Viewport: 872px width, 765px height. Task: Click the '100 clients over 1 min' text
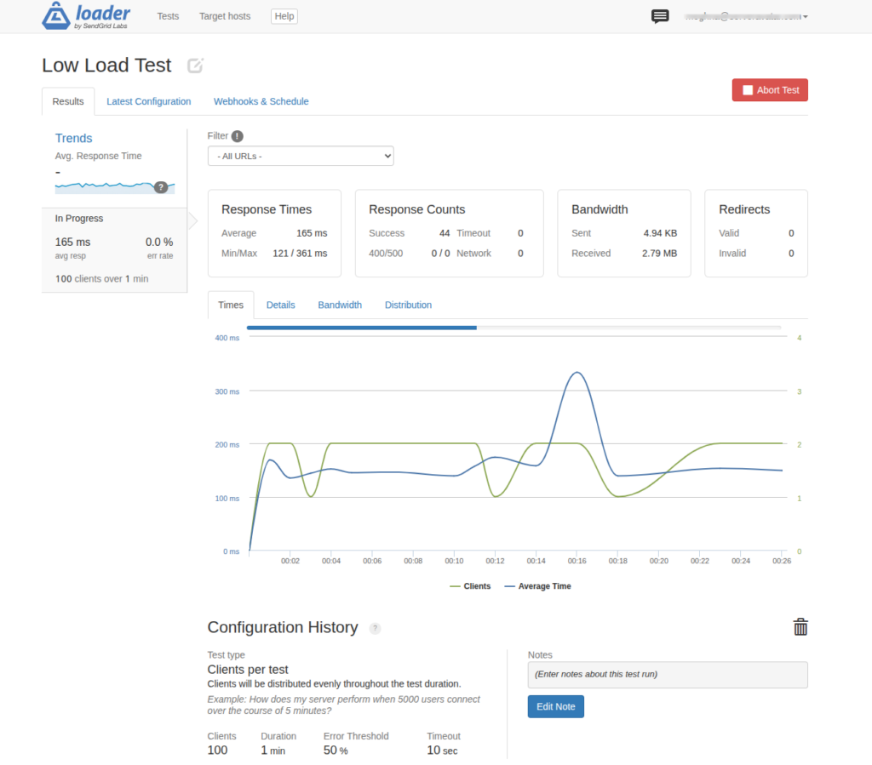(x=102, y=279)
